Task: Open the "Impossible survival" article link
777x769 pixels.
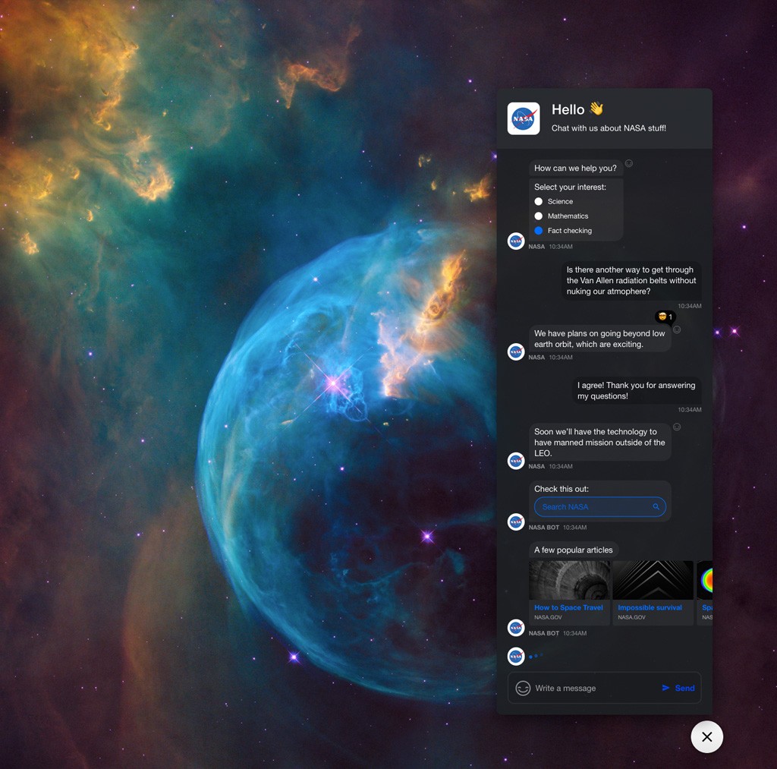Action: [x=650, y=607]
